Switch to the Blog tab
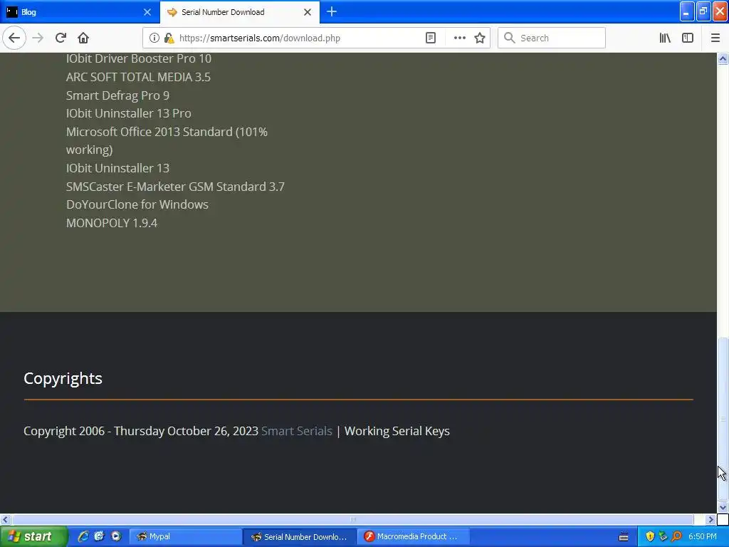The height and width of the screenshot is (547, 729). tap(80, 12)
